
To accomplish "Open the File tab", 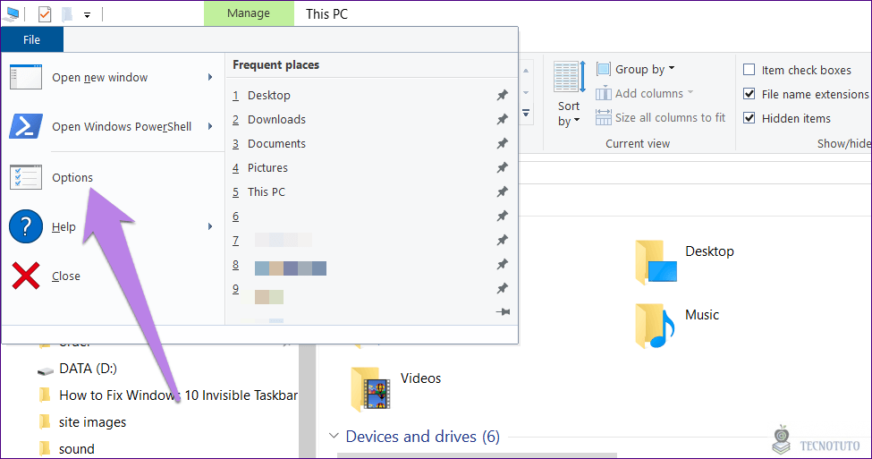I will point(31,39).
